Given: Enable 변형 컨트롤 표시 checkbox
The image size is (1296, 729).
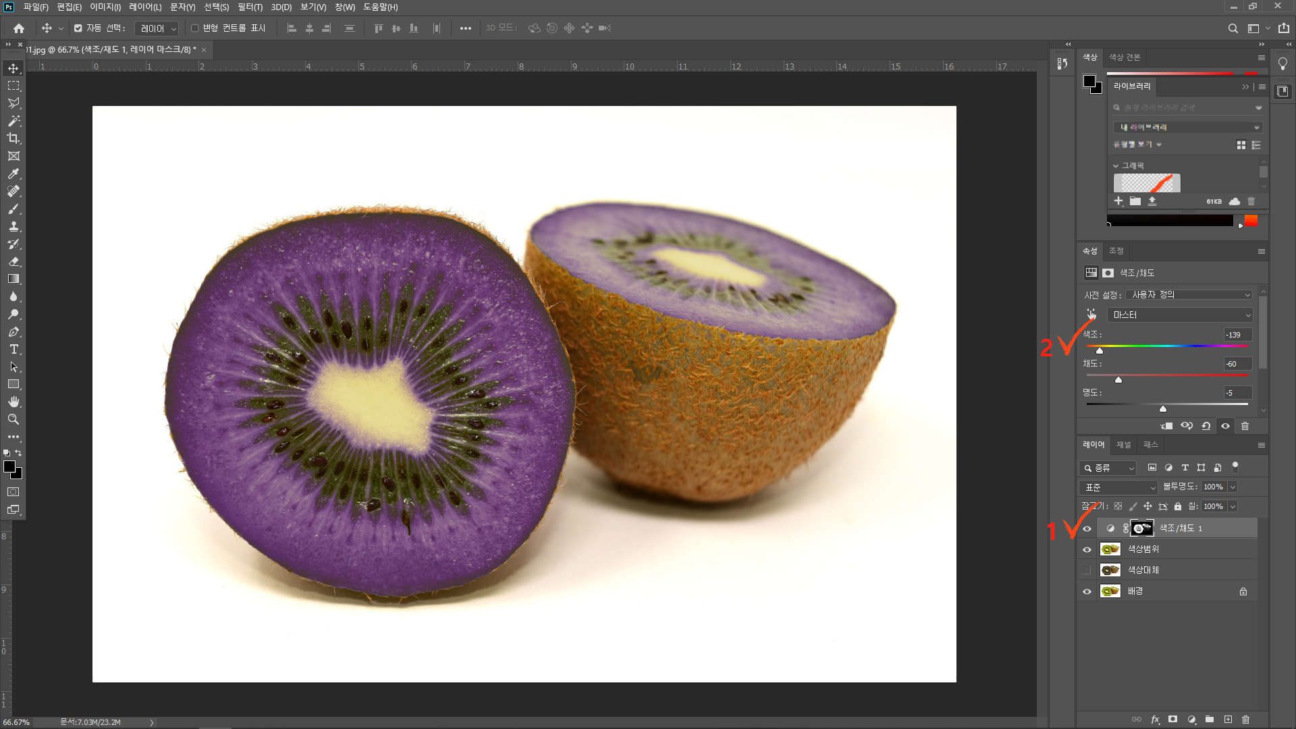Looking at the screenshot, I should pos(195,28).
